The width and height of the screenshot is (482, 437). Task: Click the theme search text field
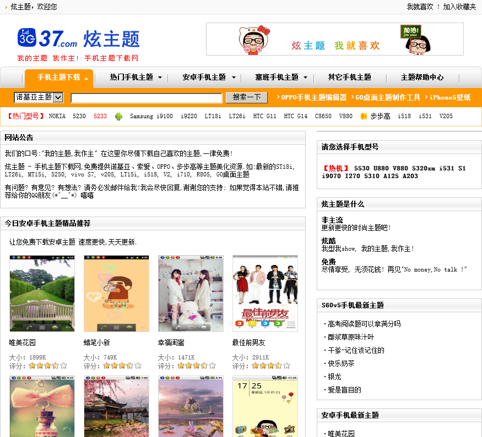pyautogui.click(x=147, y=98)
